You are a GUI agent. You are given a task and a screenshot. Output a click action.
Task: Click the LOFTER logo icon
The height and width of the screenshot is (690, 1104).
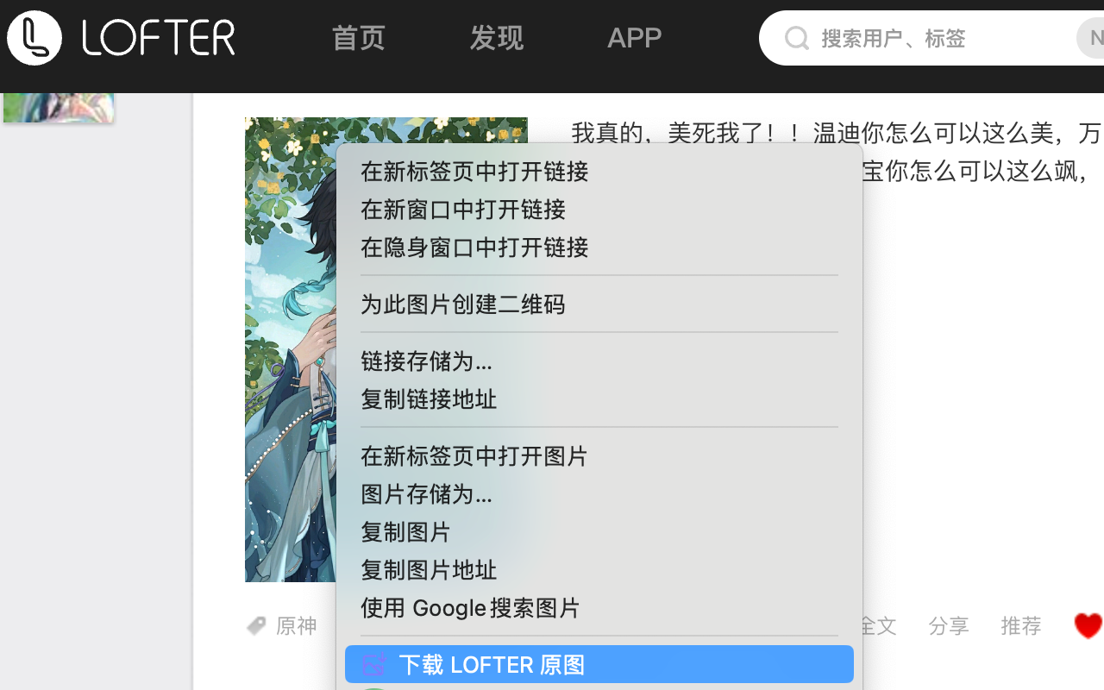pos(34,38)
